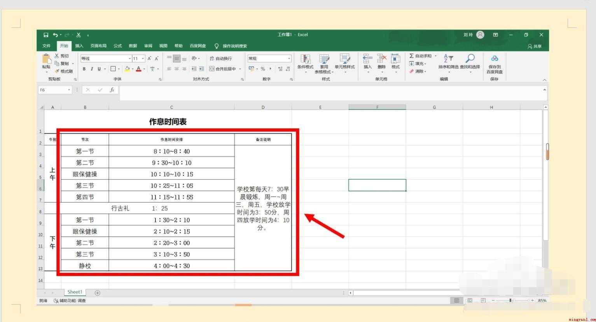Click the Share (共享) button

tap(535, 46)
